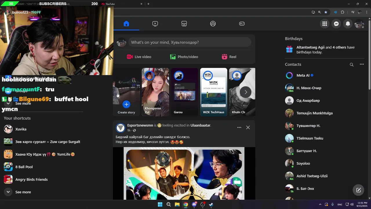The width and height of the screenshot is (371, 209).
Task: Open chat with Б. Бат-Энх
Action: 325,189
